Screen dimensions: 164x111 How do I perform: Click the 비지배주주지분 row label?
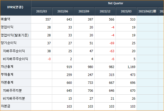14,98
